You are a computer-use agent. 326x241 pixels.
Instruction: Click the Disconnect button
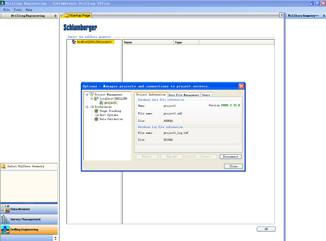231,157
